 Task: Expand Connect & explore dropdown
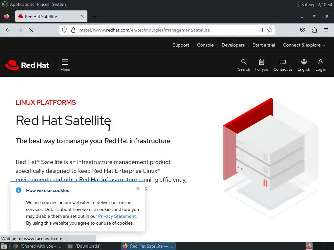[x=304, y=45]
